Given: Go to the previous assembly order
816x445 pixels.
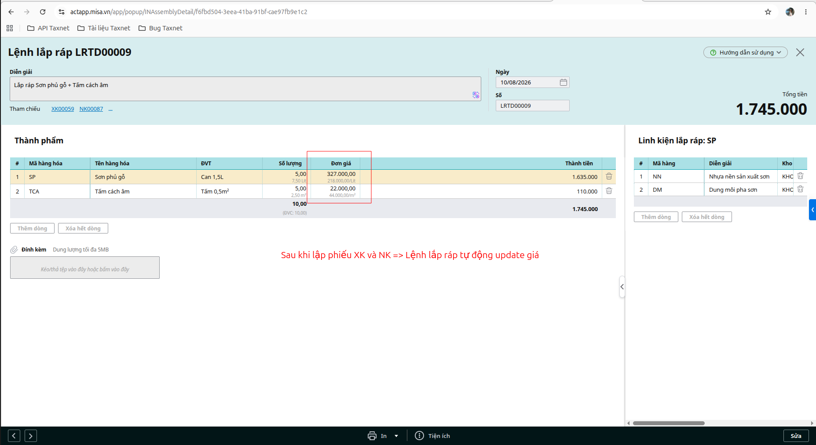Looking at the screenshot, I should tap(14, 436).
